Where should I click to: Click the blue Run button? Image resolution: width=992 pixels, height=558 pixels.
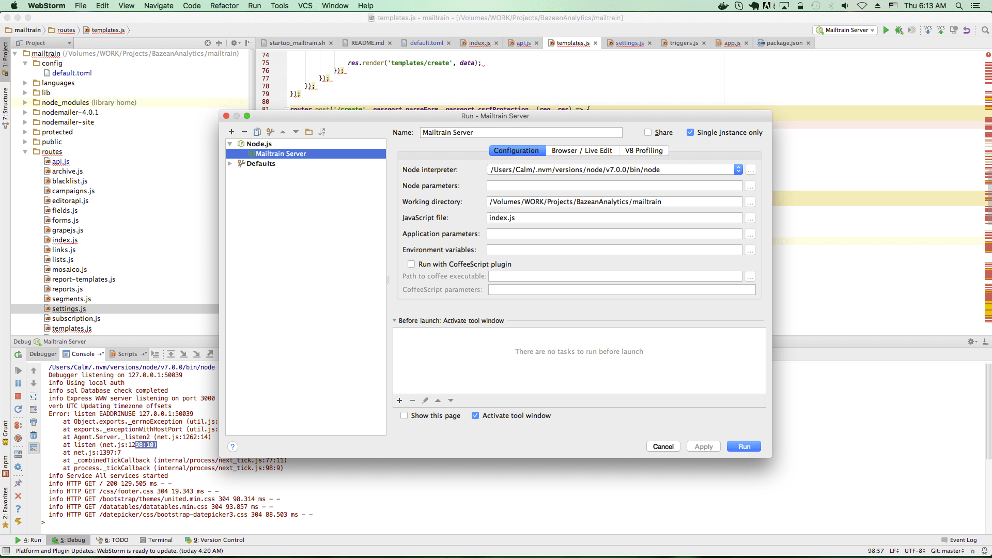pos(744,446)
